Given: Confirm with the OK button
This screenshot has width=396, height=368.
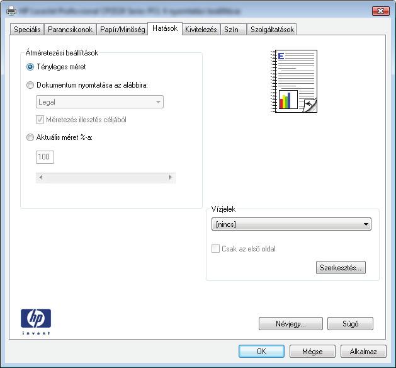Looking at the screenshot, I should (x=261, y=352).
